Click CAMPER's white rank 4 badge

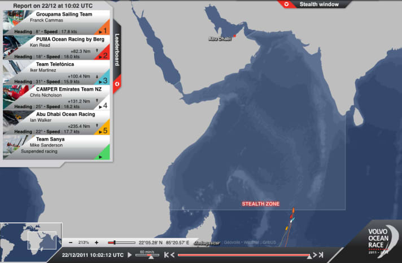pyautogui.click(x=103, y=104)
